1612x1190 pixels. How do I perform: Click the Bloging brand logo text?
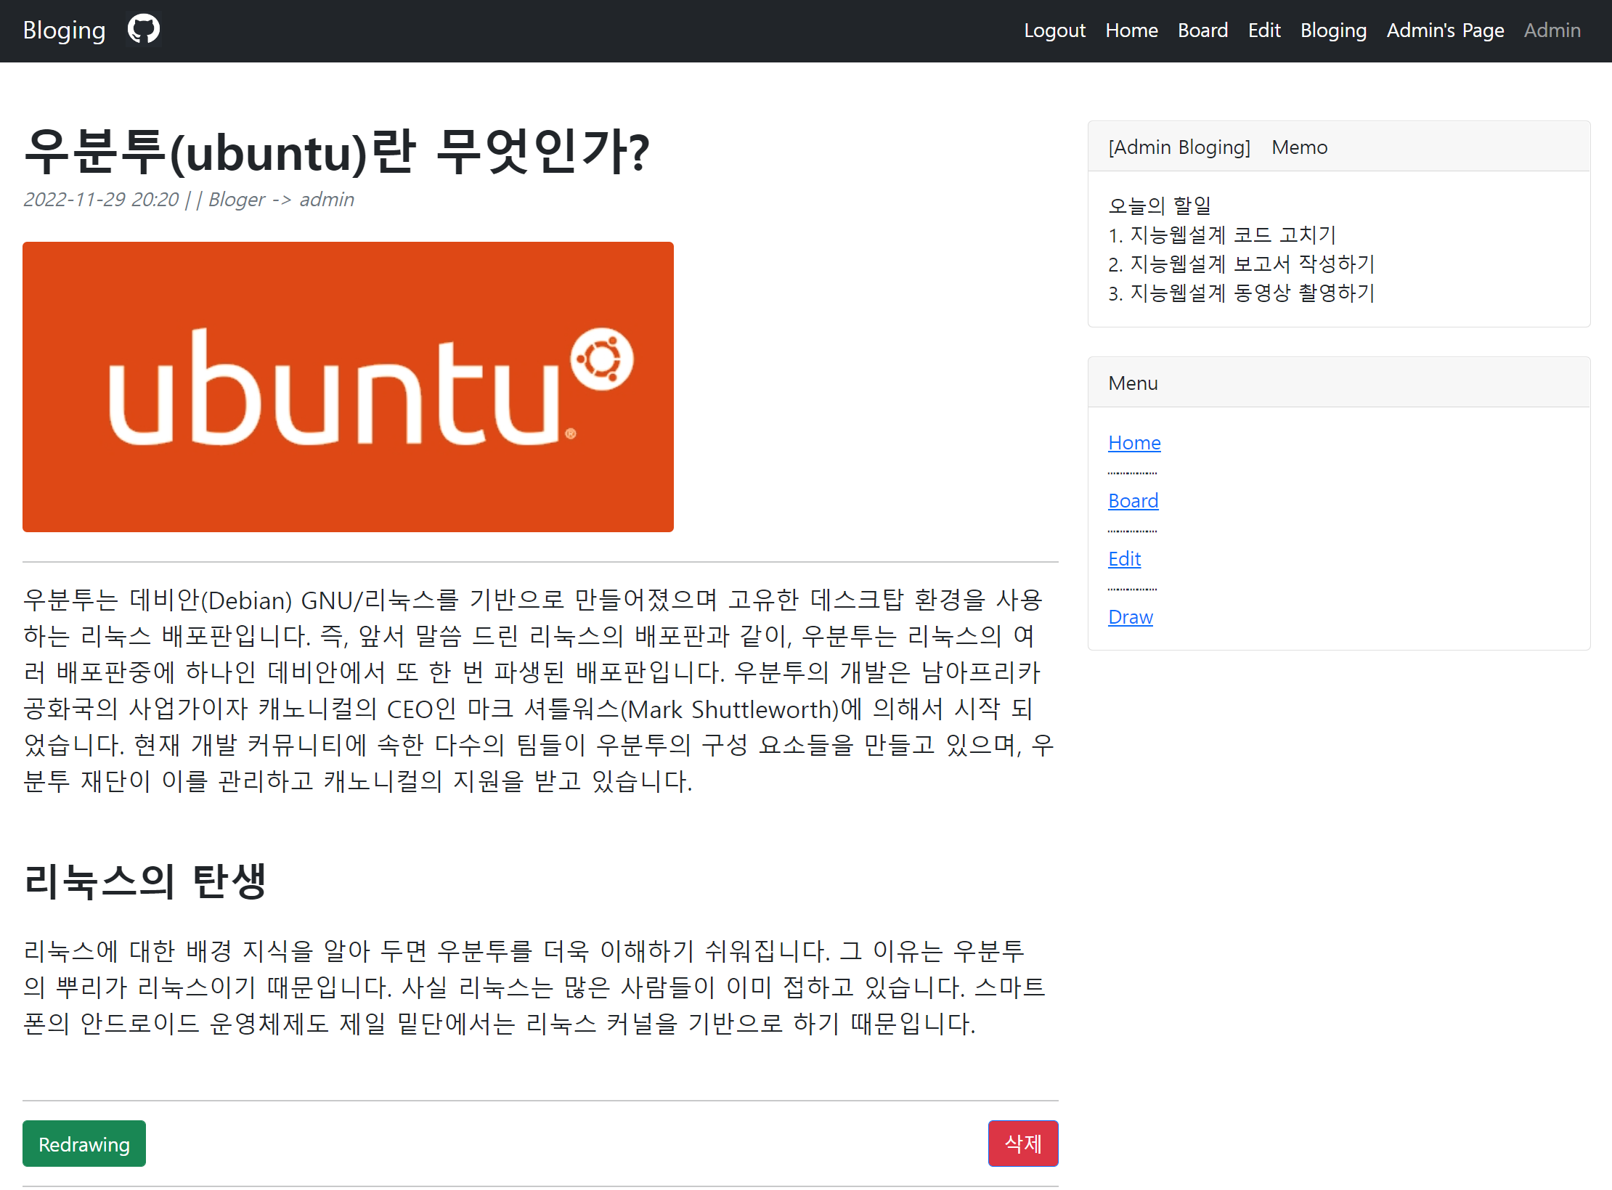click(x=64, y=30)
